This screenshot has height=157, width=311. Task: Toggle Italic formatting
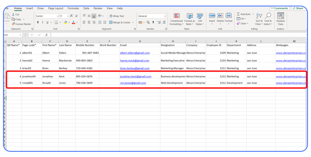tap(42, 22)
